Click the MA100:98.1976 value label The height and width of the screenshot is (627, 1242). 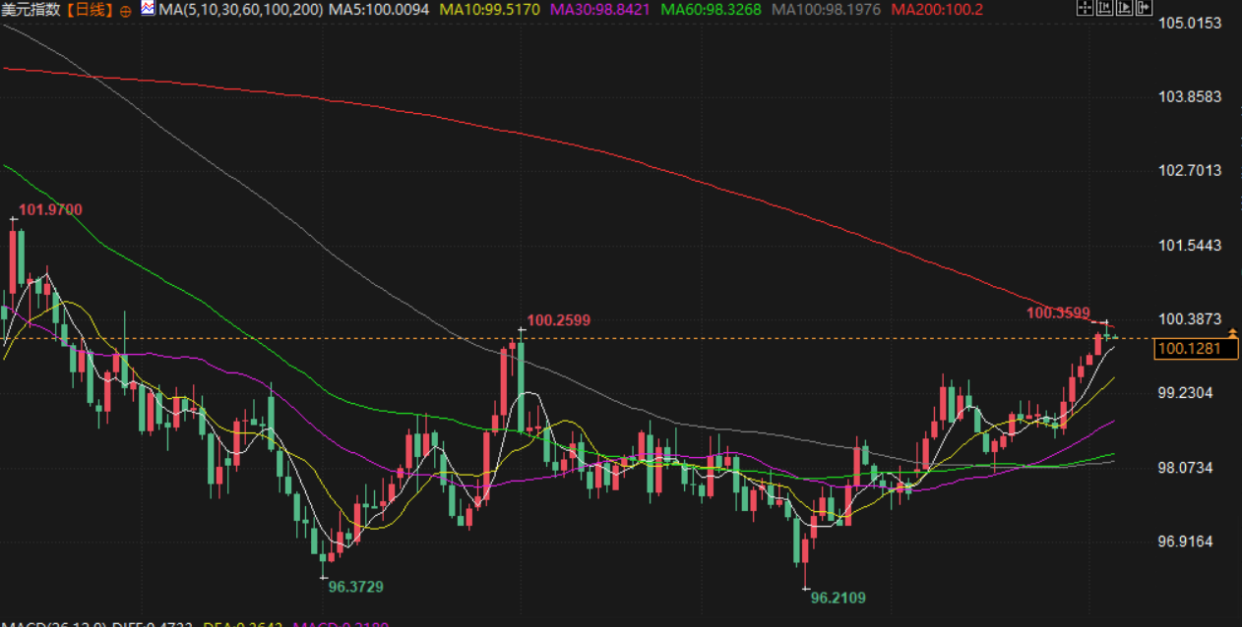(829, 10)
